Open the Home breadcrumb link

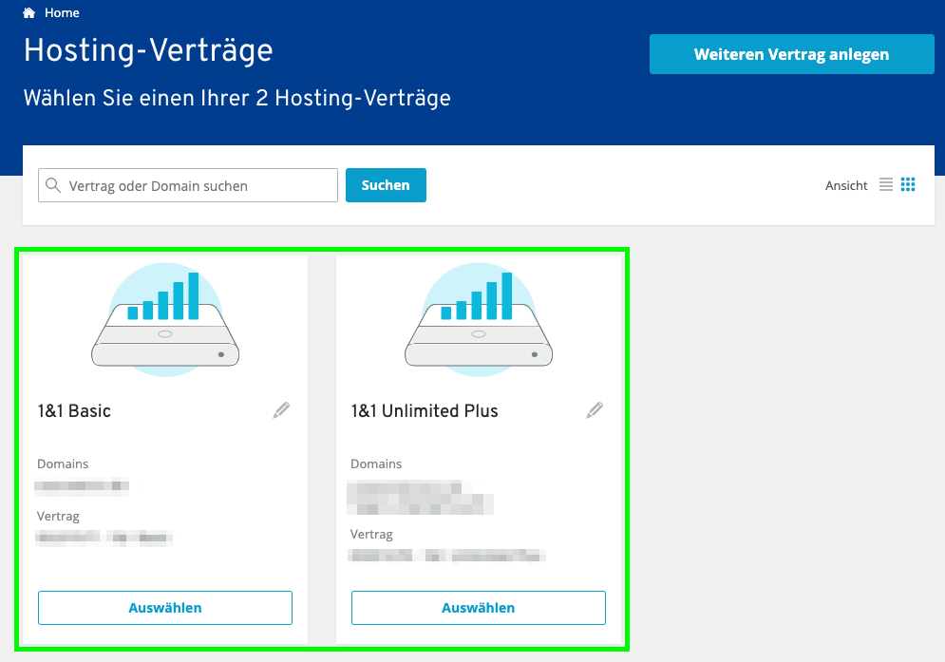coord(62,12)
